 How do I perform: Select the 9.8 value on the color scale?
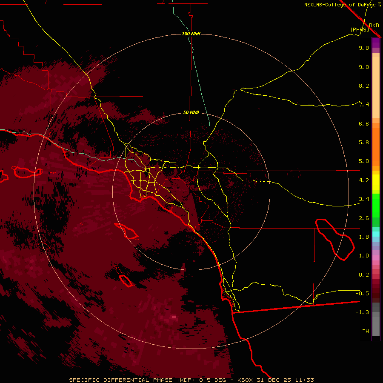364,48
